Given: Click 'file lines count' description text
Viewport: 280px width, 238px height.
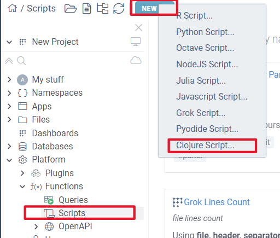Looking at the screenshot, I should (x=197, y=218).
